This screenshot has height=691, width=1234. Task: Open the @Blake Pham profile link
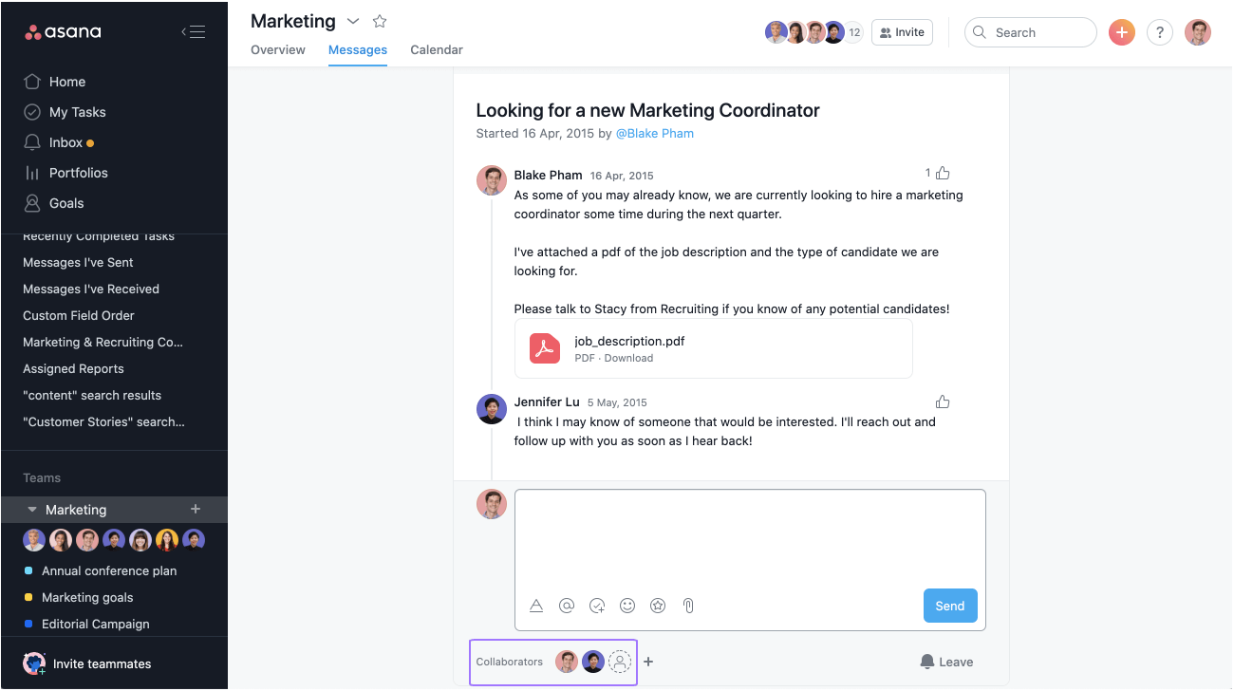pyautogui.click(x=655, y=133)
